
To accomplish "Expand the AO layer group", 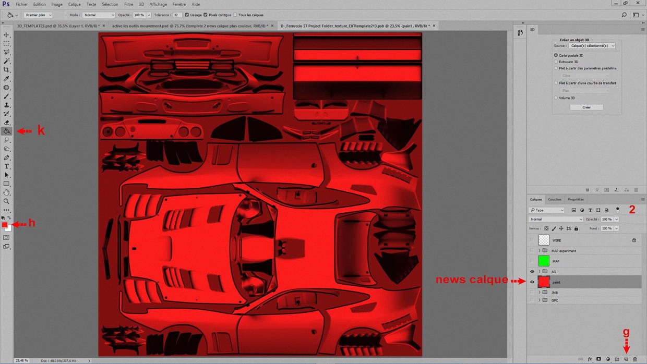I will [x=540, y=272].
